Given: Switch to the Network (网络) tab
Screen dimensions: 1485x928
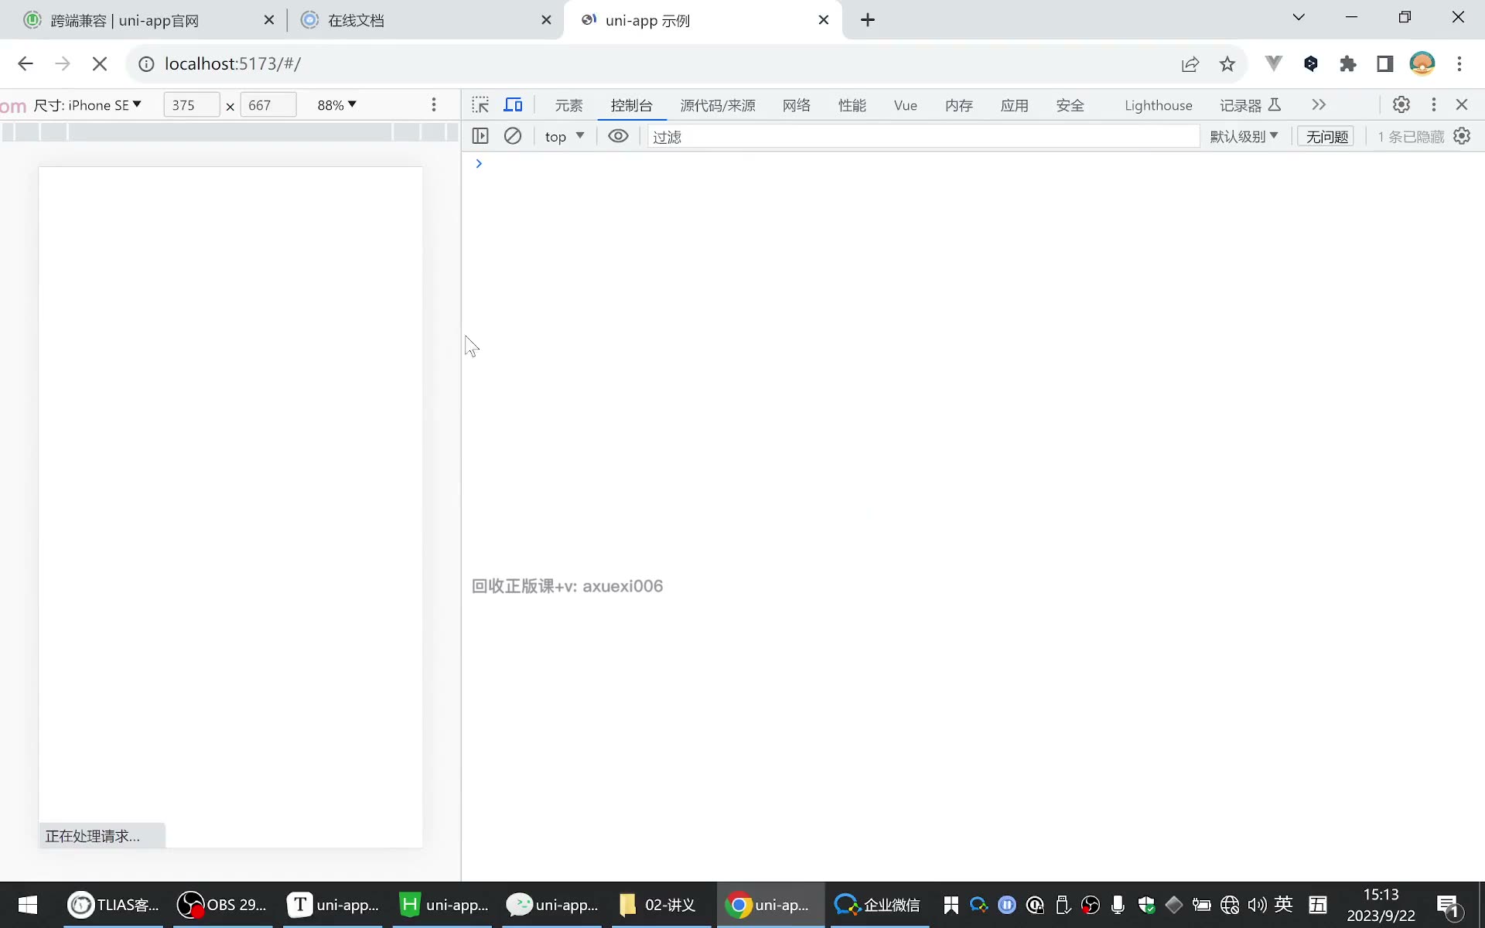Looking at the screenshot, I should (x=797, y=105).
